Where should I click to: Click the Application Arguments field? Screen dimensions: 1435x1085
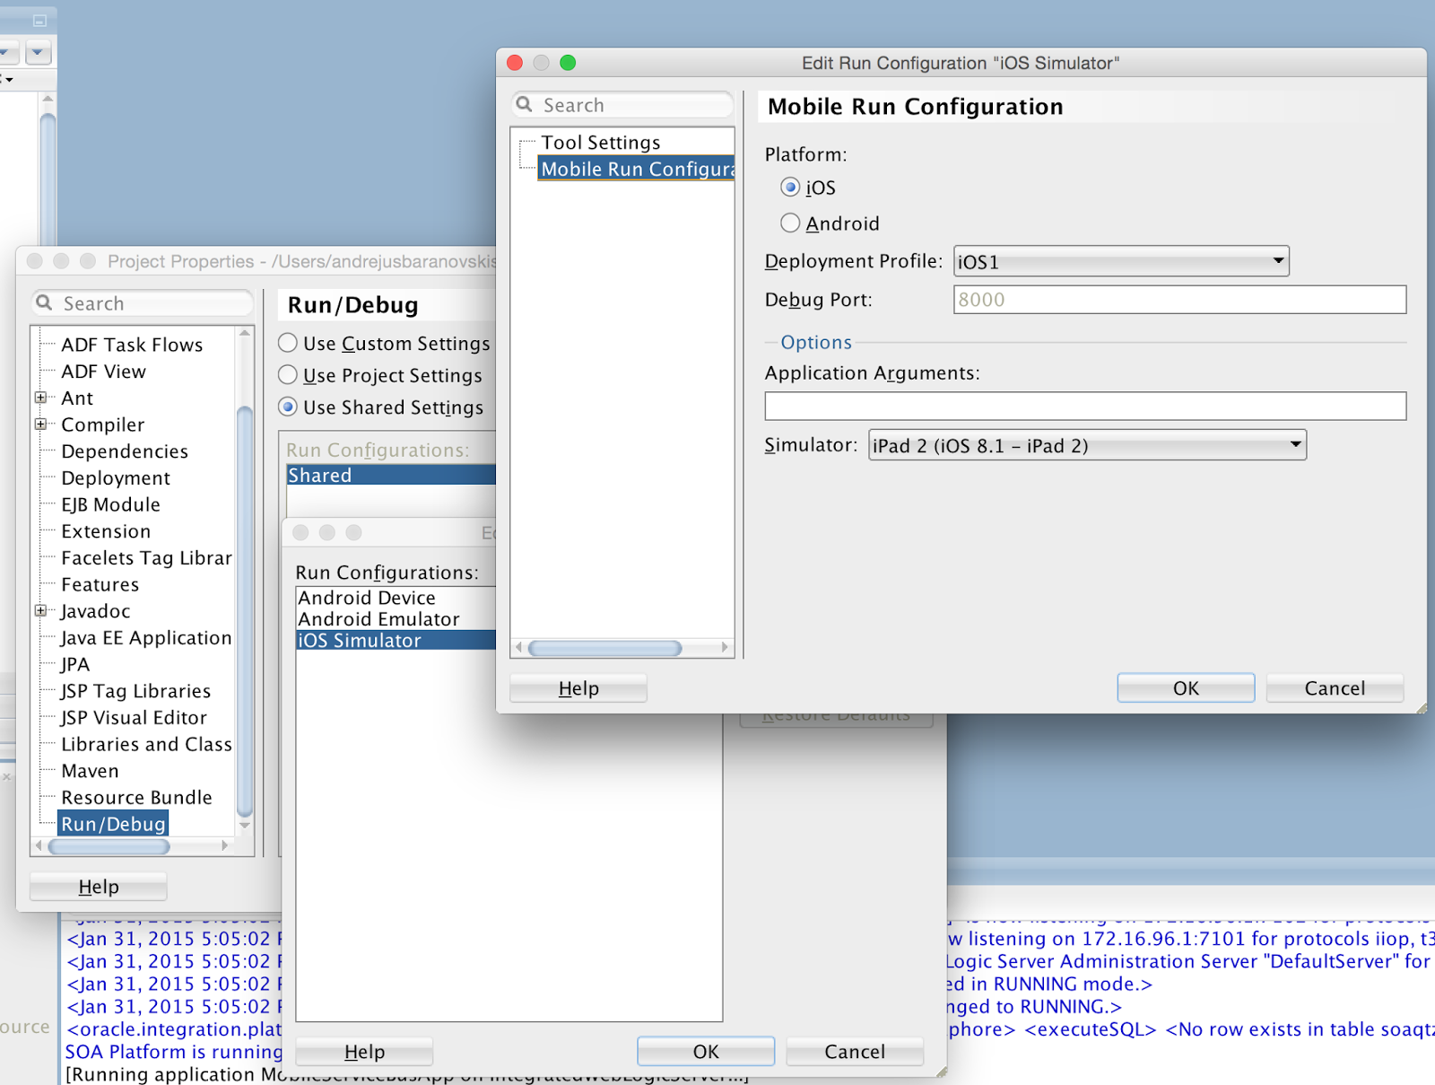pos(1085,406)
